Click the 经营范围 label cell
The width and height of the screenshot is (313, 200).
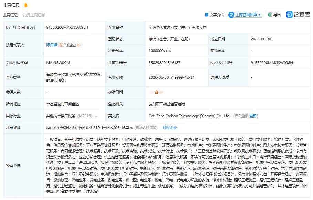coord(23,166)
